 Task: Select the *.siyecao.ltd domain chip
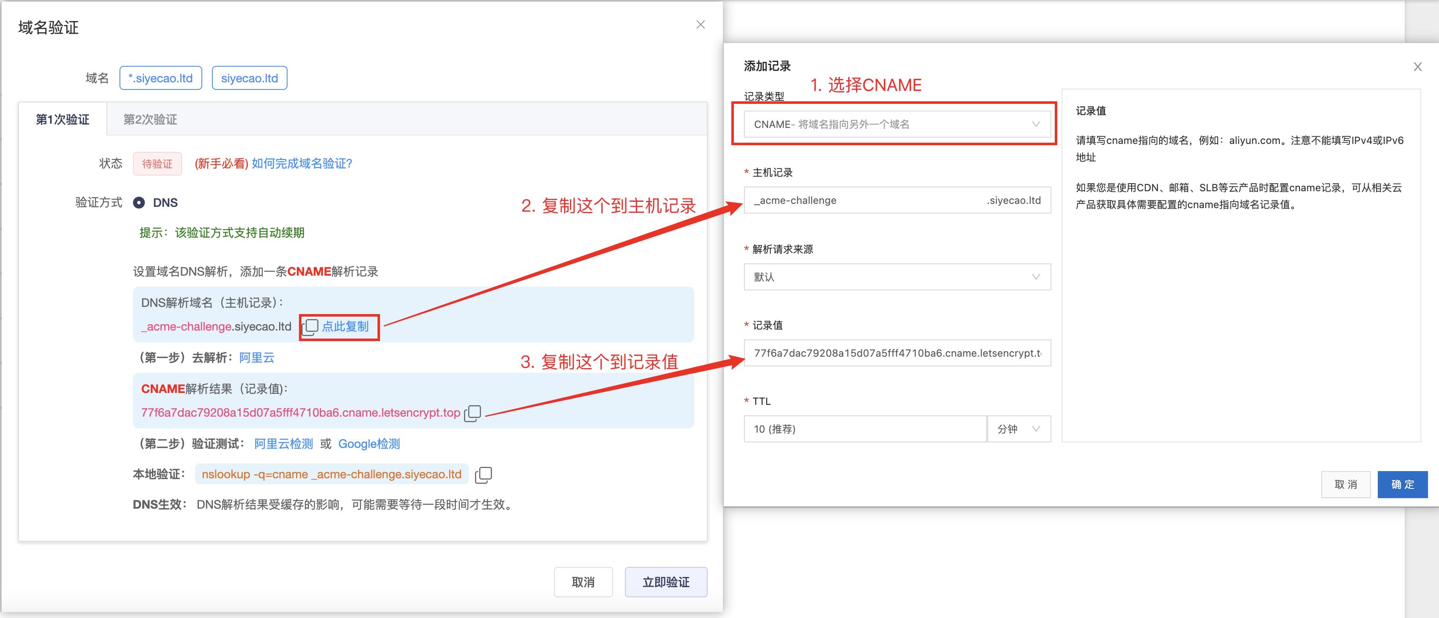pyautogui.click(x=160, y=78)
